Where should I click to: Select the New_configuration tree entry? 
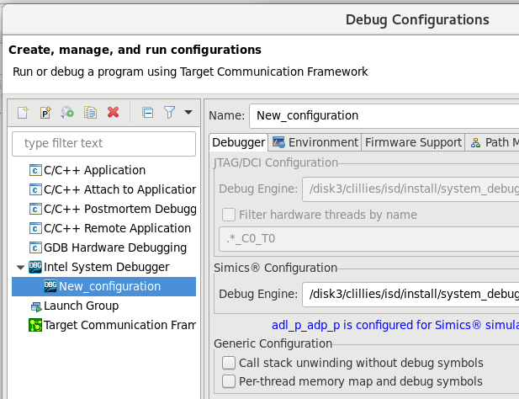(104, 286)
